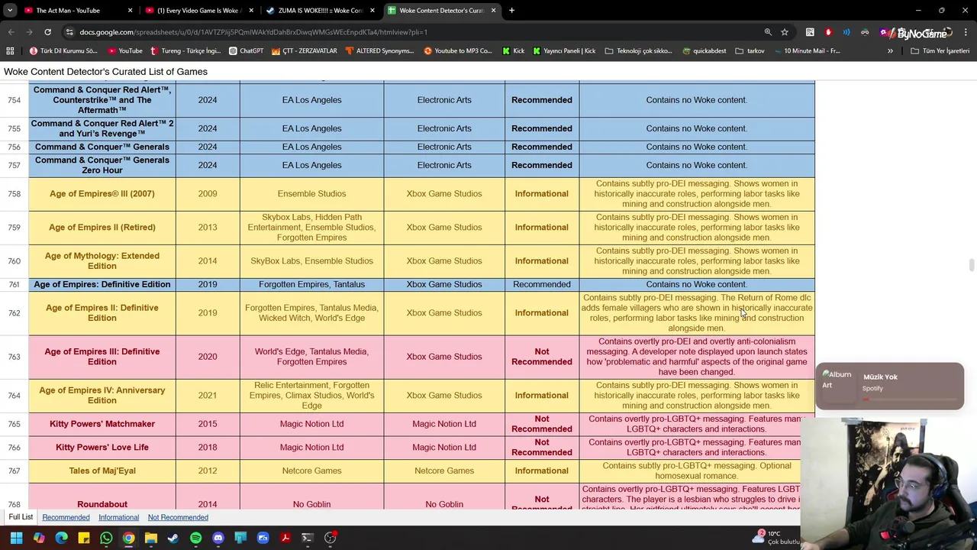
Task: Open Teknoloji çok sikko bookmark folder
Action: click(638, 51)
